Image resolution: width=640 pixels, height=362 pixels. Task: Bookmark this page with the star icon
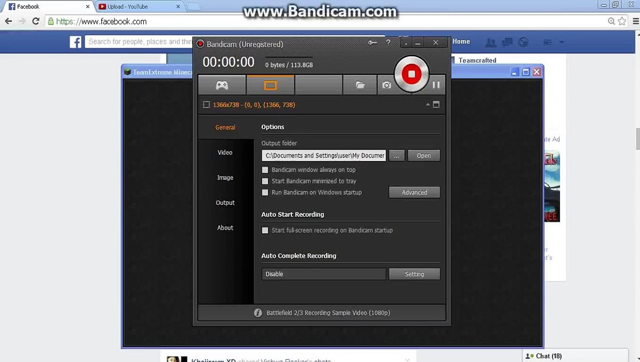coord(622,21)
